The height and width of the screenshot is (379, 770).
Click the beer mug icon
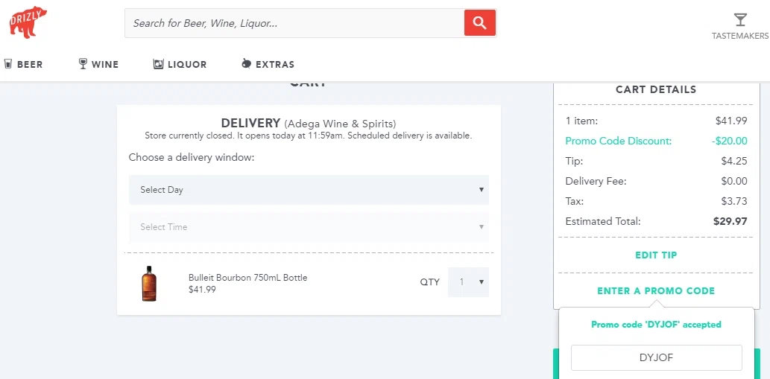click(x=8, y=64)
